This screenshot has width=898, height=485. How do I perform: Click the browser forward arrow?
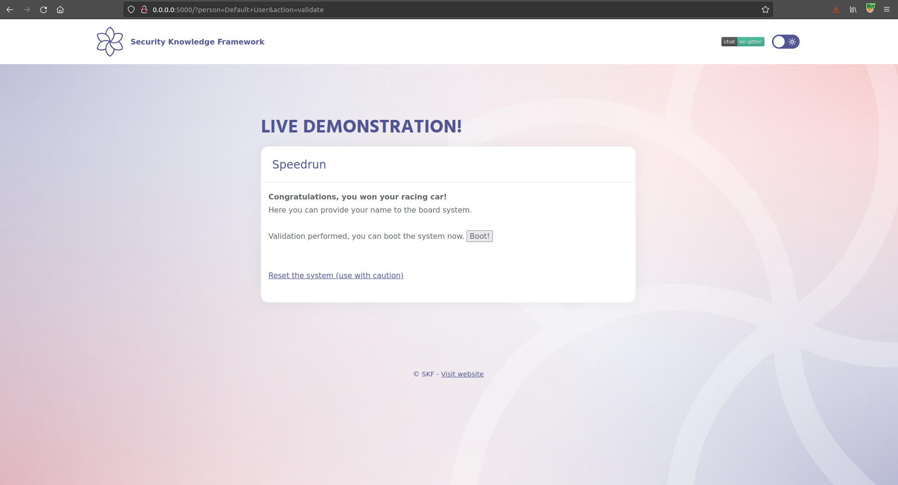[27, 9]
